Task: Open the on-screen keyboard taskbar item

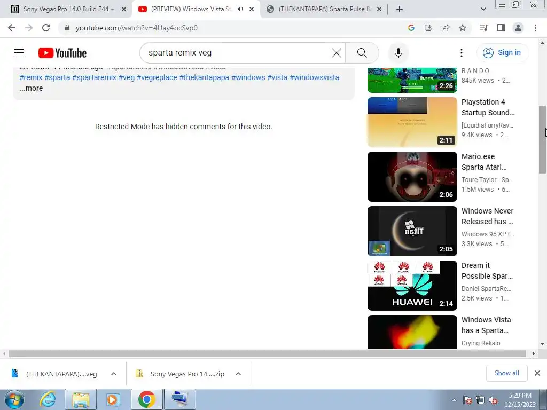Action: (x=180, y=399)
